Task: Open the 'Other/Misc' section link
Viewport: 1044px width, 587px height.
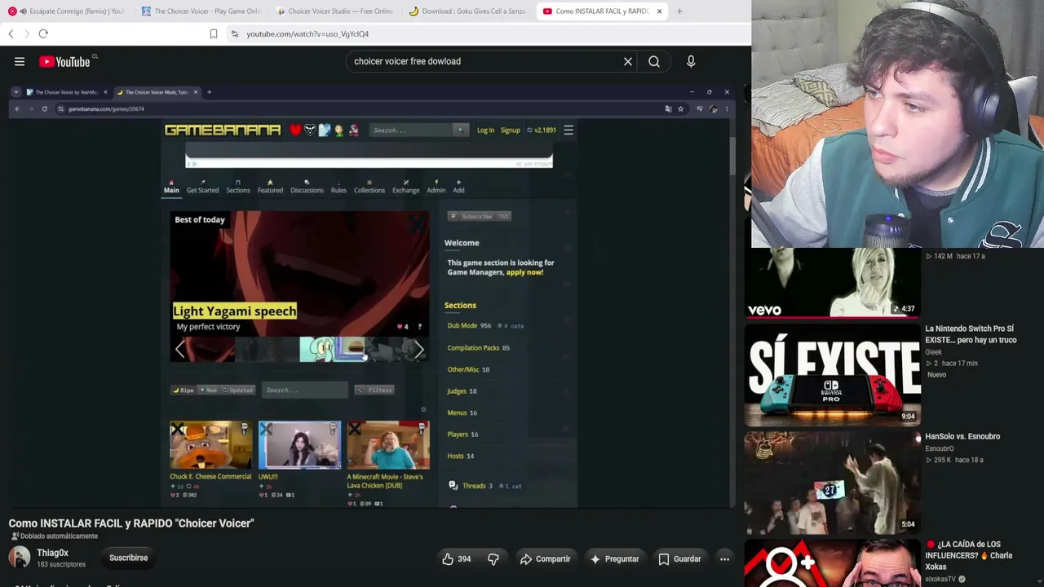Action: click(x=463, y=369)
